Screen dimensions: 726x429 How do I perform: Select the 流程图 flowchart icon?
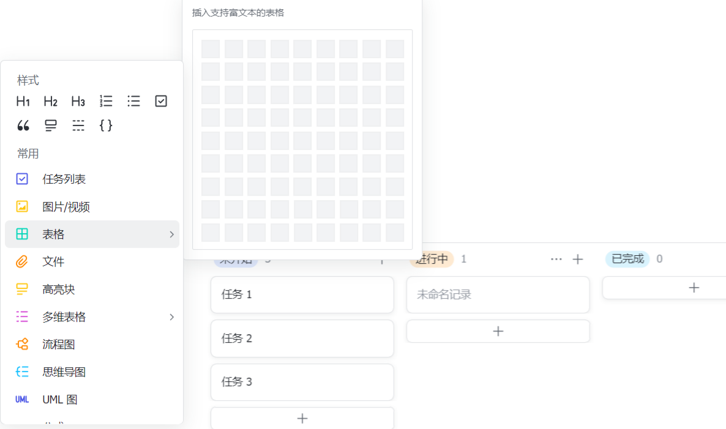(x=22, y=344)
